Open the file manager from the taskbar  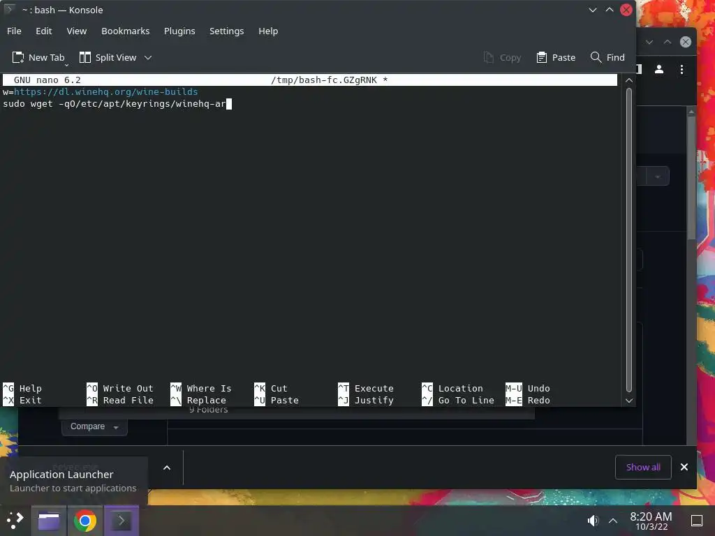click(49, 521)
